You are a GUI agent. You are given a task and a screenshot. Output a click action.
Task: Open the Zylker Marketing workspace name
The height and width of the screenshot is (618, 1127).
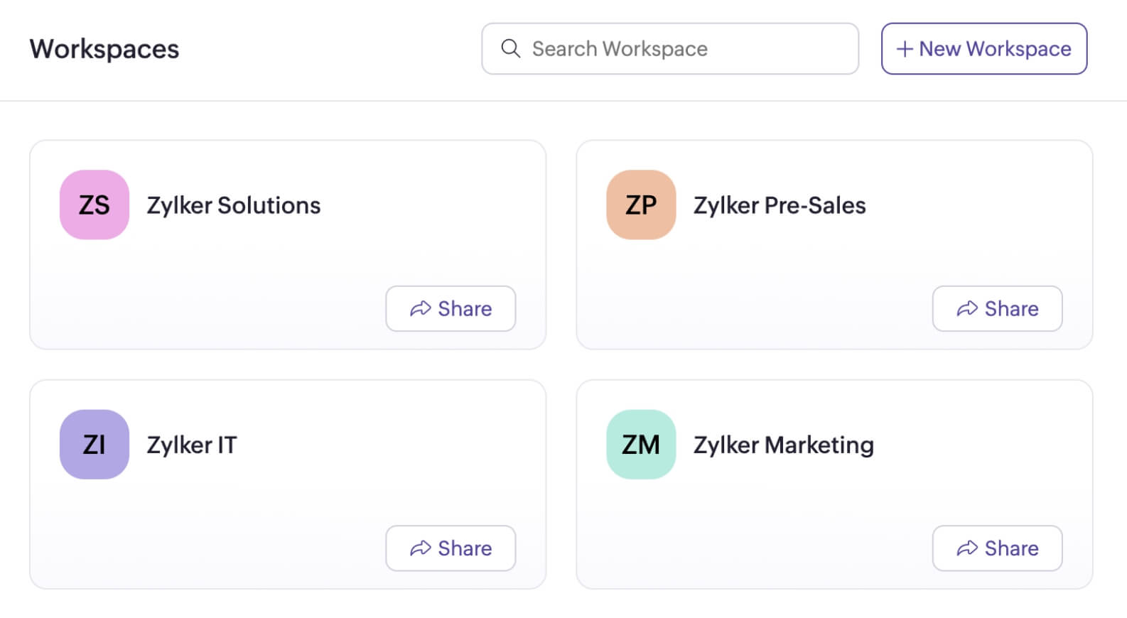(783, 445)
